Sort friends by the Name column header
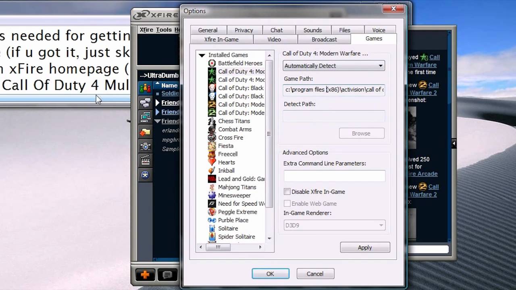 tap(169, 85)
